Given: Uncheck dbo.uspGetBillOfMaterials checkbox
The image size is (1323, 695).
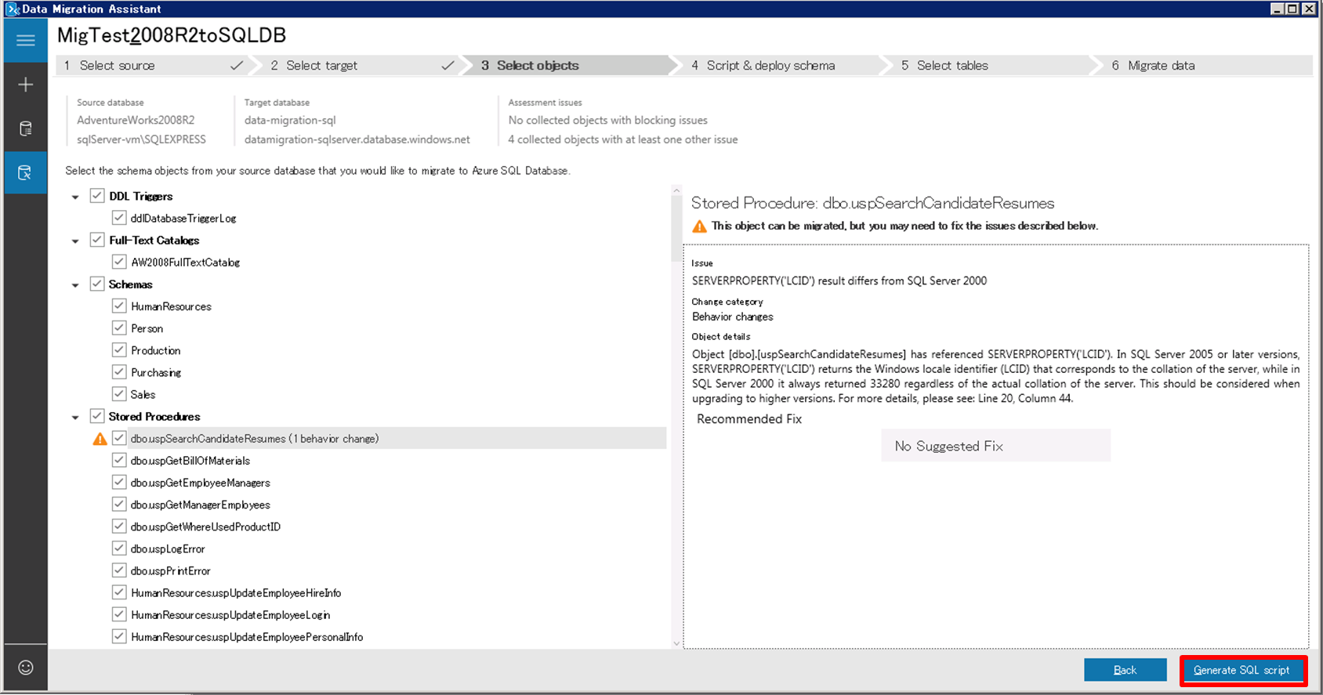Looking at the screenshot, I should [119, 460].
